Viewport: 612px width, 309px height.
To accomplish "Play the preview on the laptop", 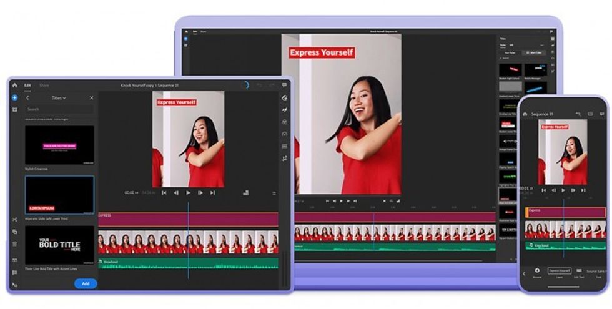I will click(341, 201).
